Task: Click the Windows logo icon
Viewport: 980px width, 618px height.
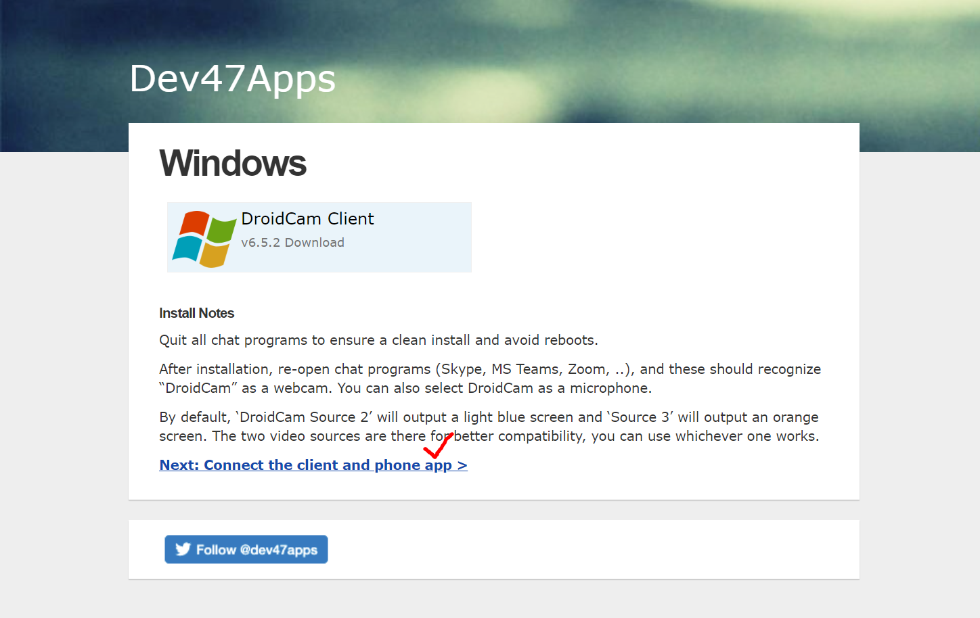Action: pos(204,239)
